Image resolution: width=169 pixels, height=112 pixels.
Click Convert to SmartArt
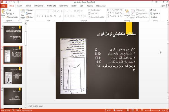[x=96, y=17]
